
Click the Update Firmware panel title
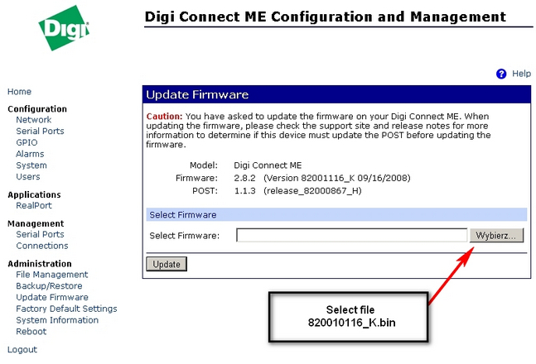[x=197, y=94]
